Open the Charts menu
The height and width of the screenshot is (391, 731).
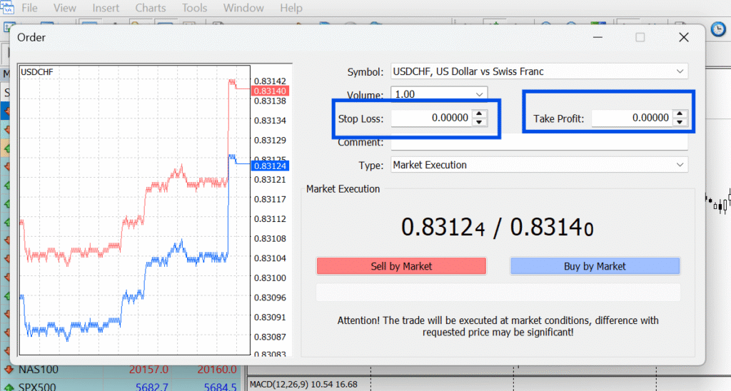pyautogui.click(x=151, y=9)
